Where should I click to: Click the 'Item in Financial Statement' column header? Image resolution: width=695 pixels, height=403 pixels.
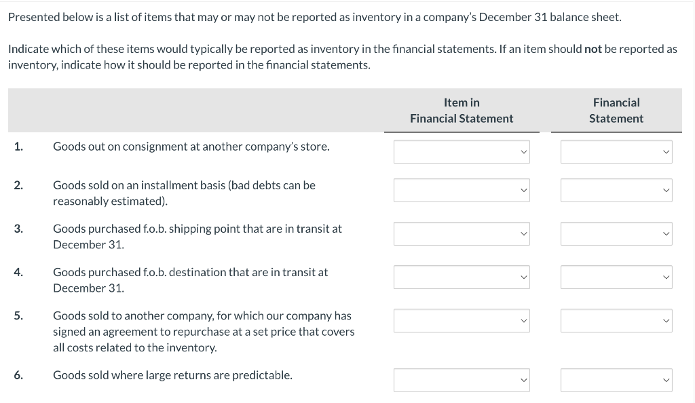tap(462, 111)
